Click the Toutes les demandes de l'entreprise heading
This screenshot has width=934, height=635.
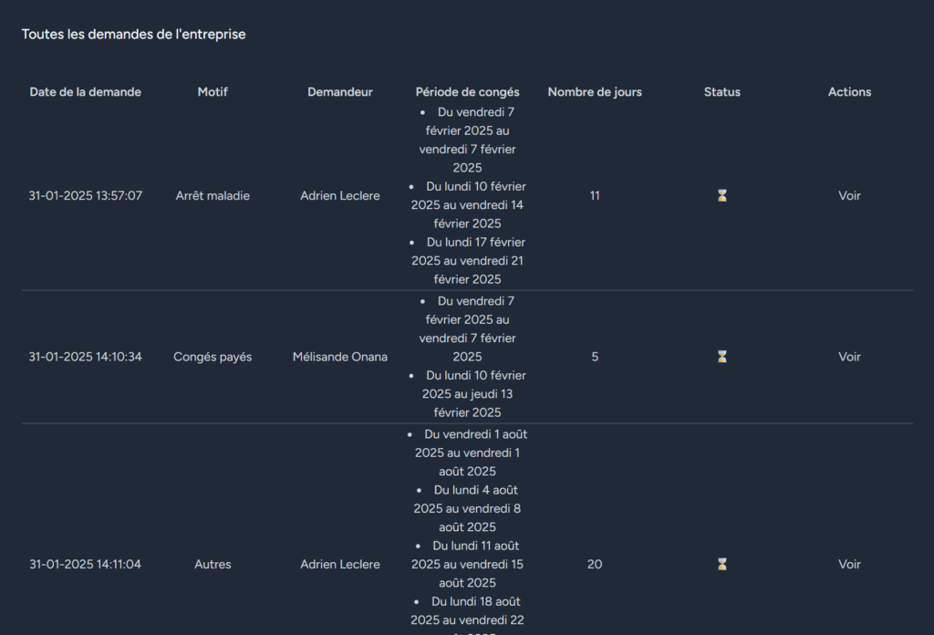(133, 34)
